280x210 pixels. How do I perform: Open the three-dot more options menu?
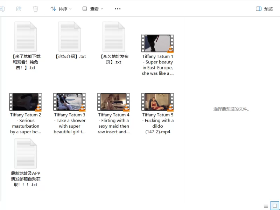pos(118,9)
